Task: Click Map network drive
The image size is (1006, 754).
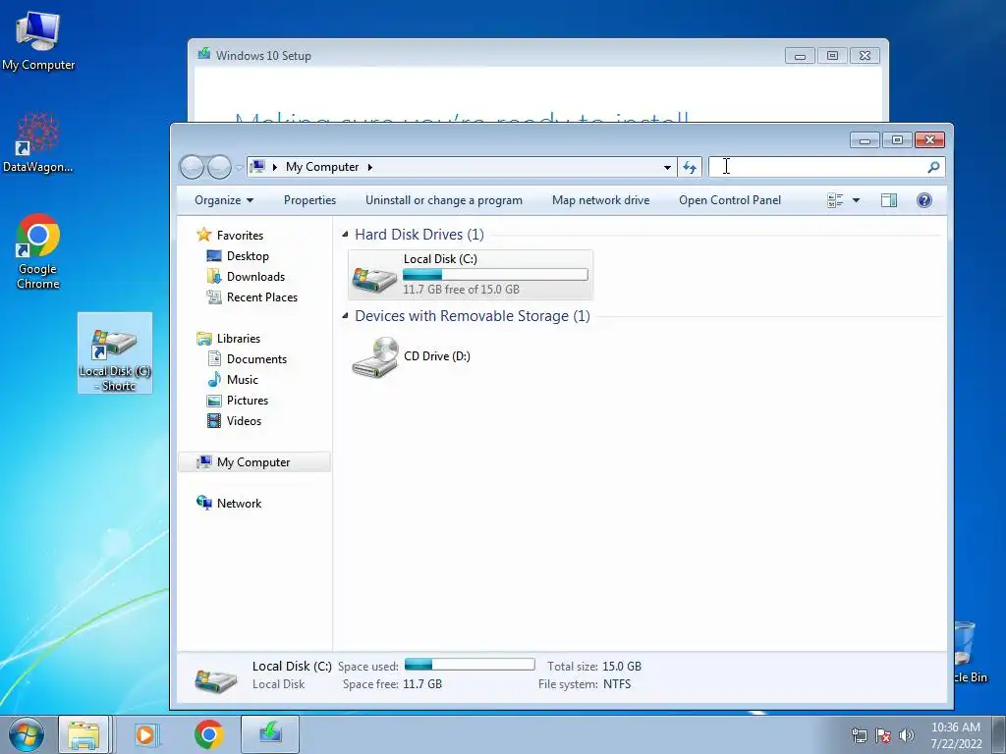Action: [600, 200]
